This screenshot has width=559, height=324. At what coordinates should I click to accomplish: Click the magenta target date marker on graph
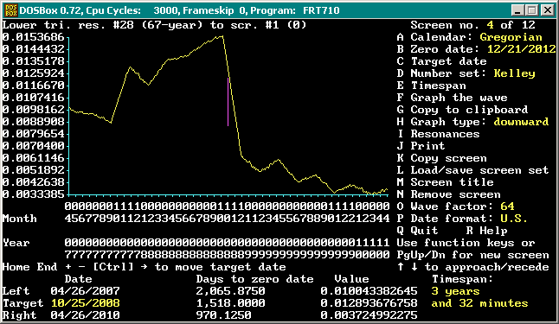coord(228,102)
